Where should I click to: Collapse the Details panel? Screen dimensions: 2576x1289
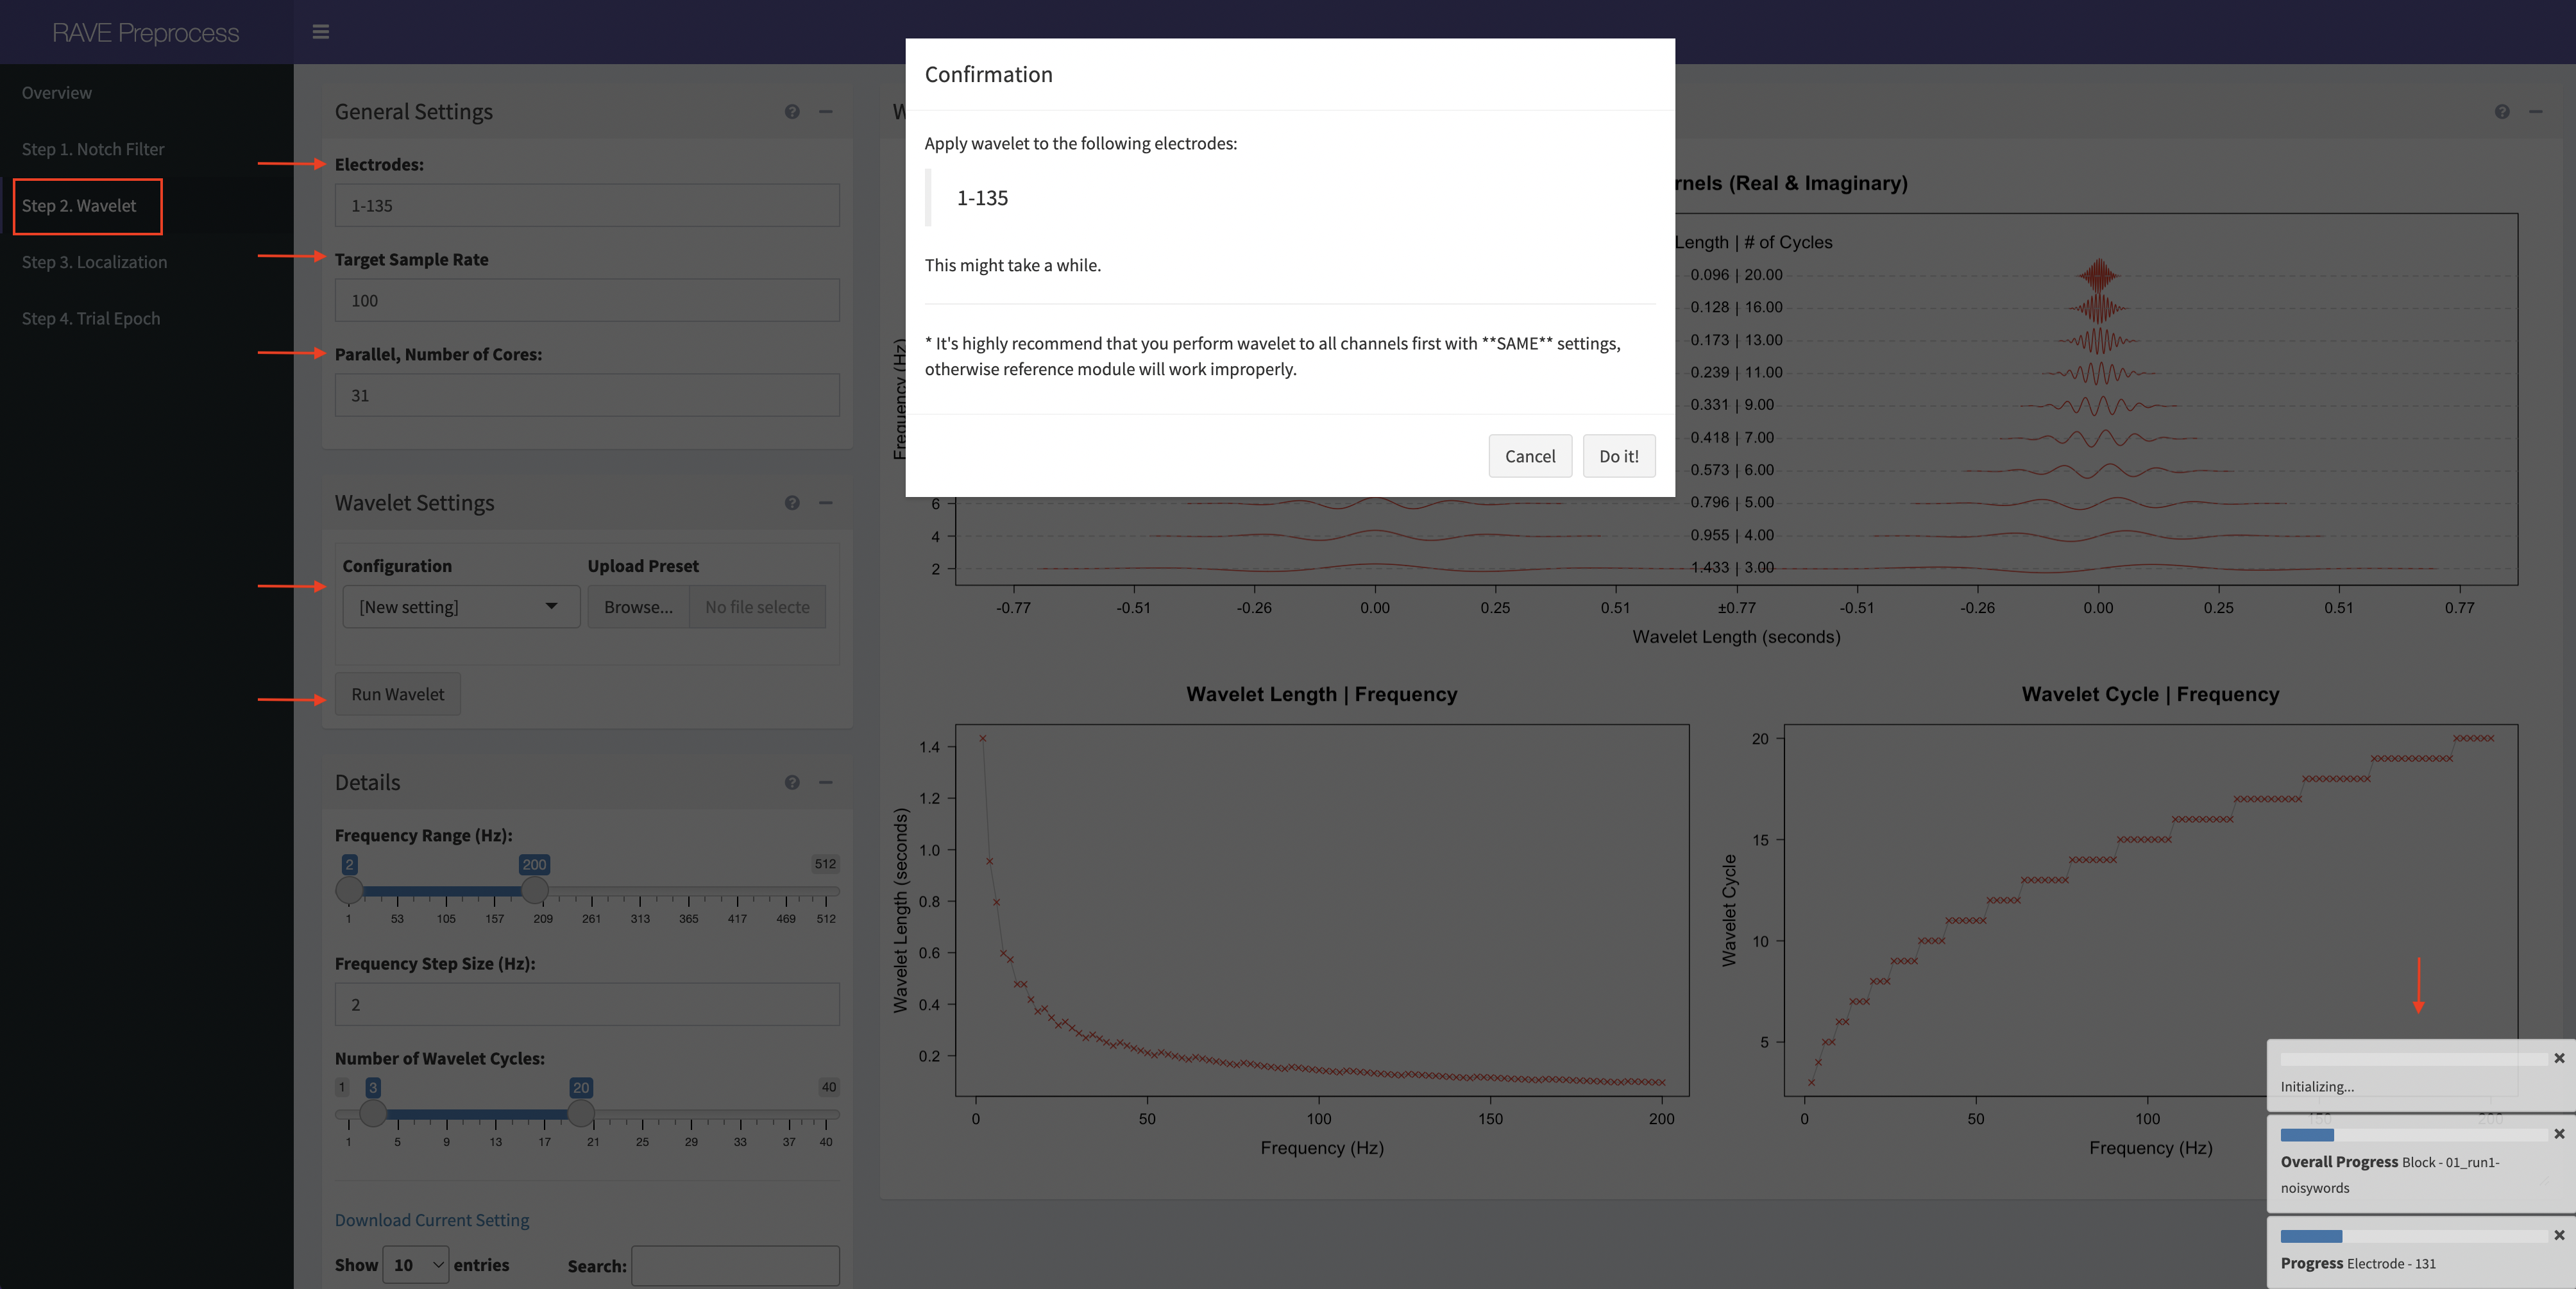826,783
